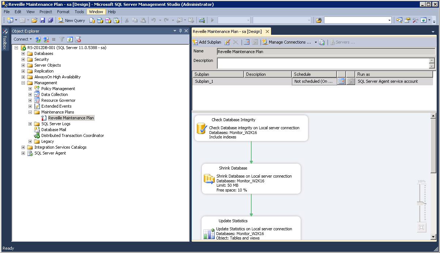Expand the Databases node

tap(23, 53)
